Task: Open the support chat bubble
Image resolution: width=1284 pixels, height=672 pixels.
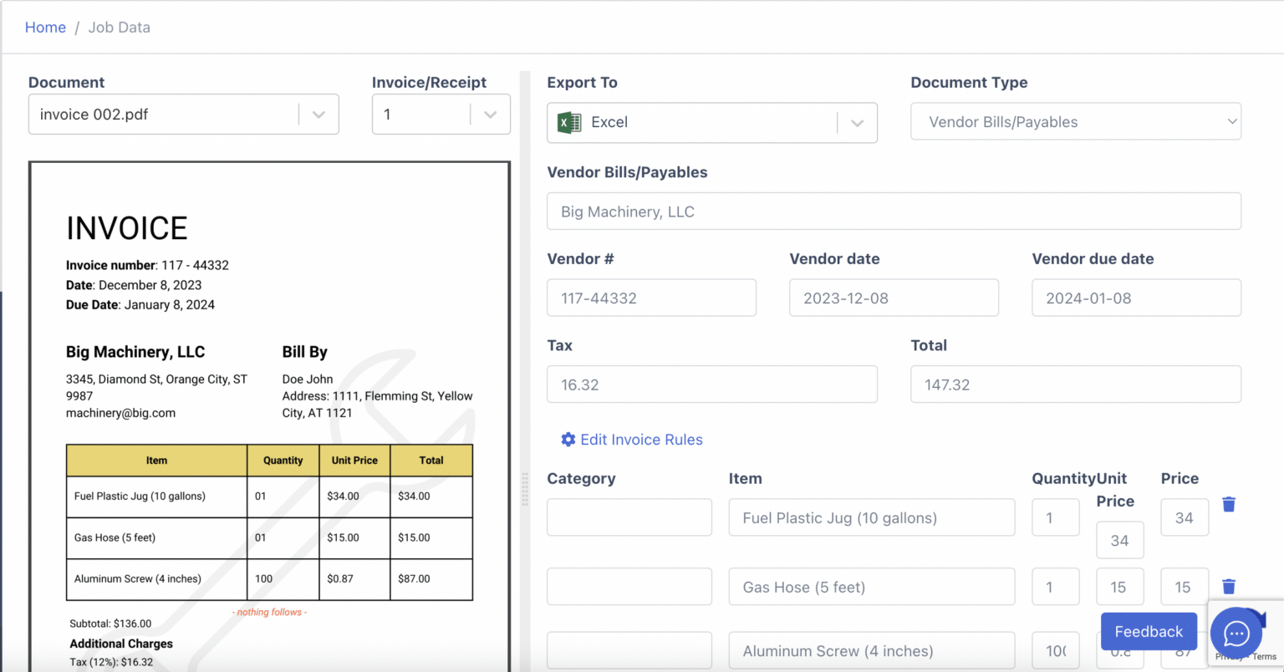Action: pyautogui.click(x=1236, y=634)
